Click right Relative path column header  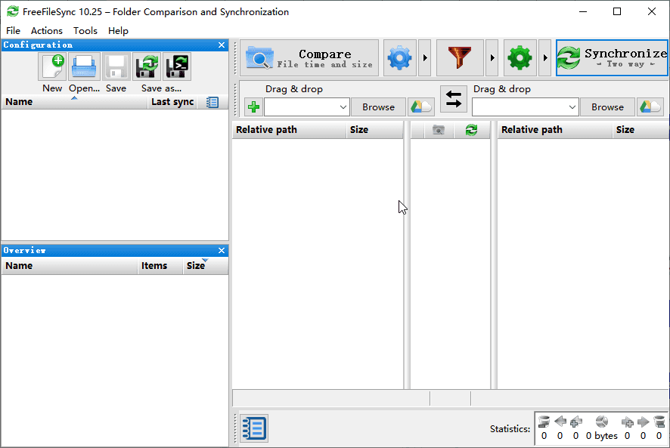coord(554,130)
